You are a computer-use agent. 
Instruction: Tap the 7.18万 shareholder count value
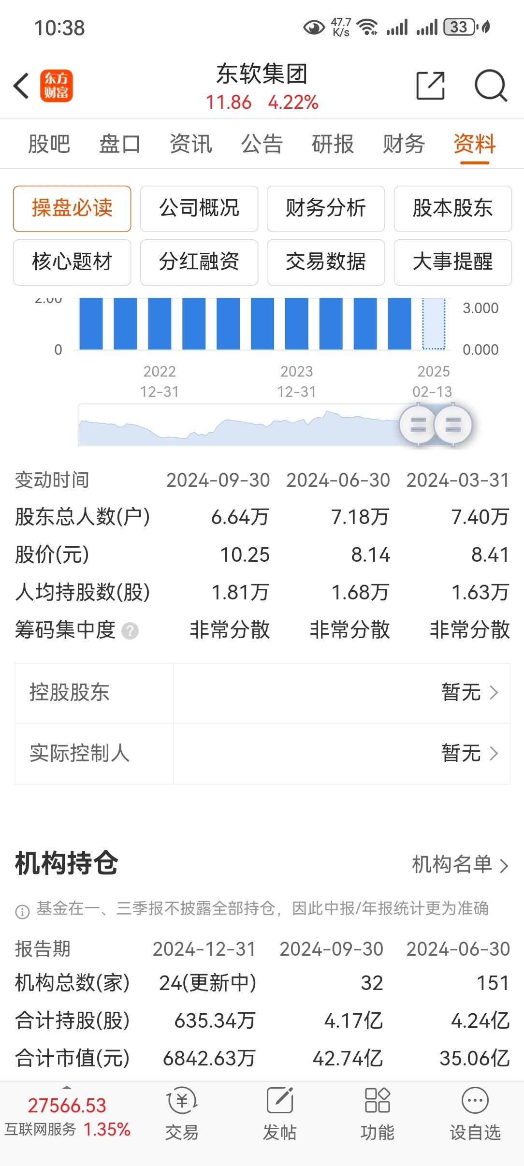[x=360, y=517]
